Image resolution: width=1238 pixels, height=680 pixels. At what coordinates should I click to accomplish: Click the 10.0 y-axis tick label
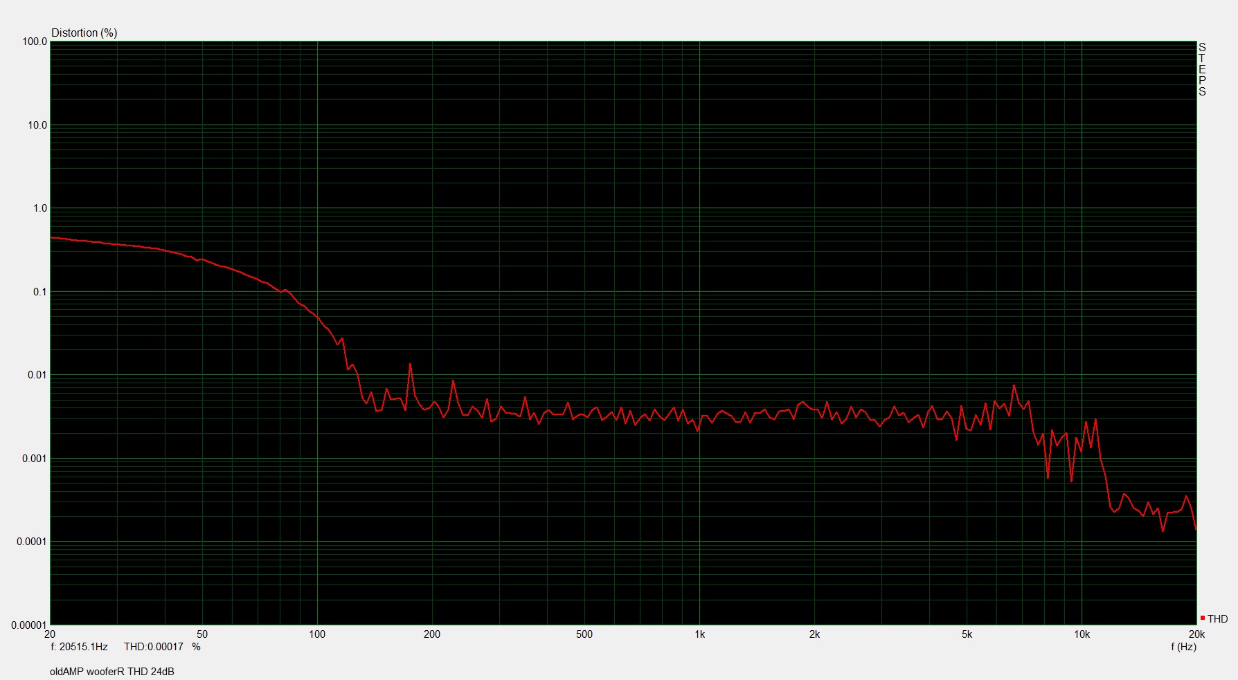pyautogui.click(x=37, y=125)
